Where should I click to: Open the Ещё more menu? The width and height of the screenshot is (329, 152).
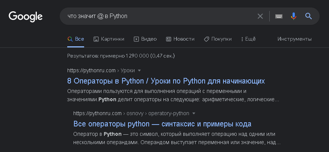[x=248, y=39]
